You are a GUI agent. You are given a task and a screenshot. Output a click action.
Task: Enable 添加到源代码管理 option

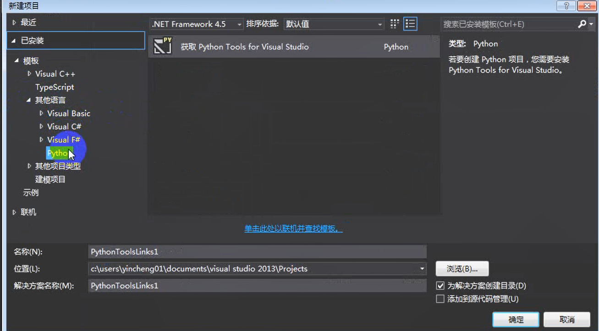(440, 299)
